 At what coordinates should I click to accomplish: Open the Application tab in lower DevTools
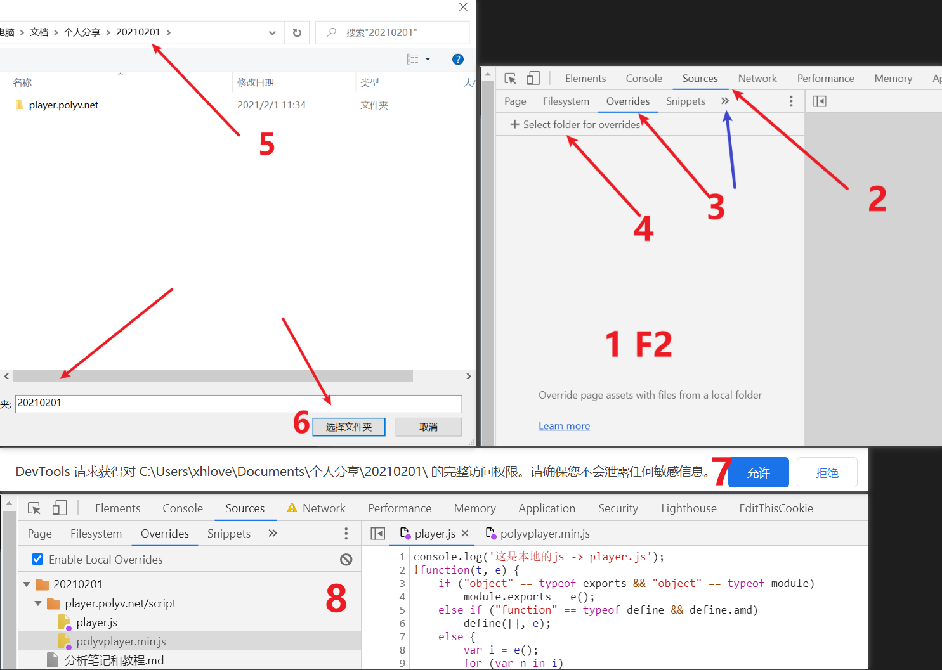(547, 508)
